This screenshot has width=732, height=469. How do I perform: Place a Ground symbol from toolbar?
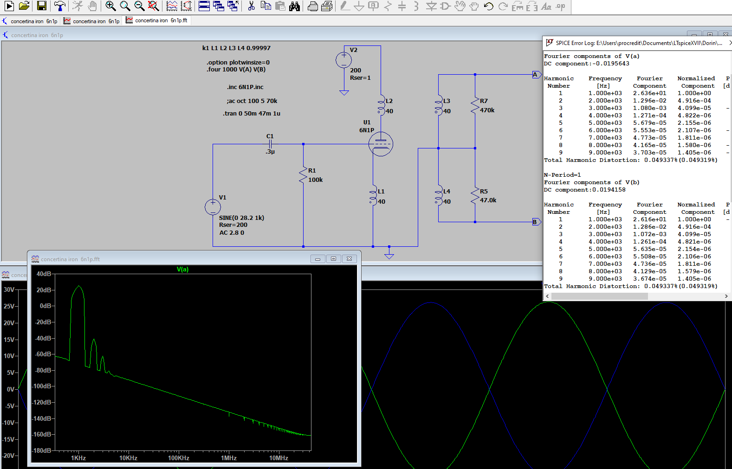[359, 6]
